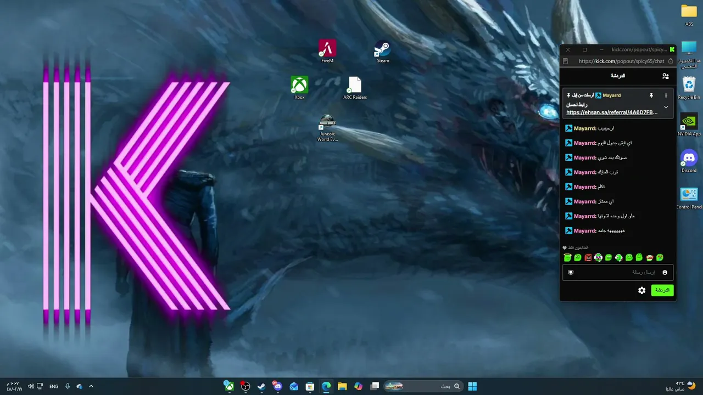Open the Mail app on the taskbar
This screenshot has width=703, height=395.
(x=294, y=386)
